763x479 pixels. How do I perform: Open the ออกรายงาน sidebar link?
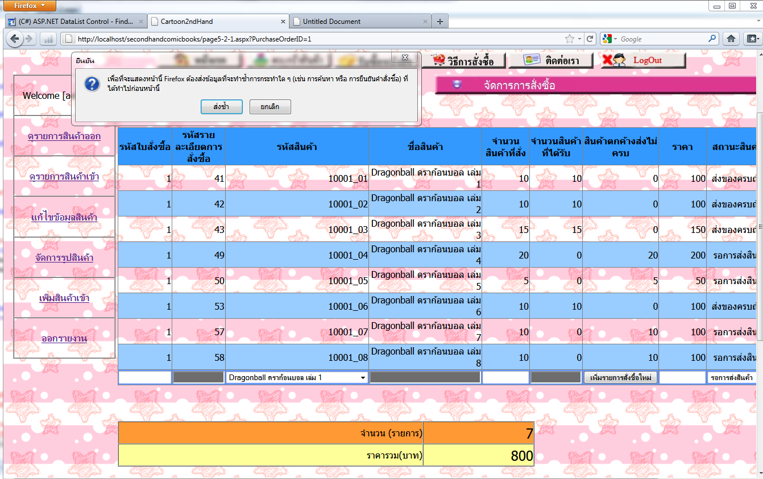point(64,339)
